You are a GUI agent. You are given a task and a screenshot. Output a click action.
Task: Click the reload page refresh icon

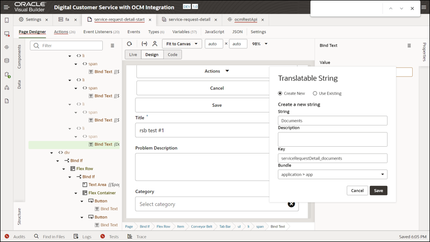pyautogui.click(x=129, y=44)
